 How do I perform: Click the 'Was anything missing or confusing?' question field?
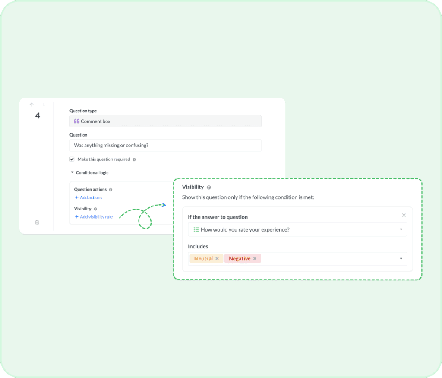(x=165, y=145)
